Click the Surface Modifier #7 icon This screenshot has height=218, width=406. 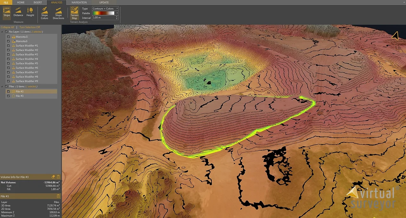click(13, 72)
